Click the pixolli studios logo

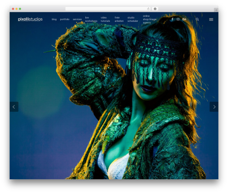click(x=30, y=19)
